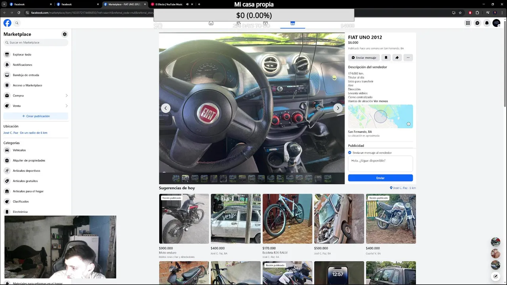Open the Bicicleta R26 RALLY listing
This screenshot has width=507, height=285.
click(x=287, y=226)
